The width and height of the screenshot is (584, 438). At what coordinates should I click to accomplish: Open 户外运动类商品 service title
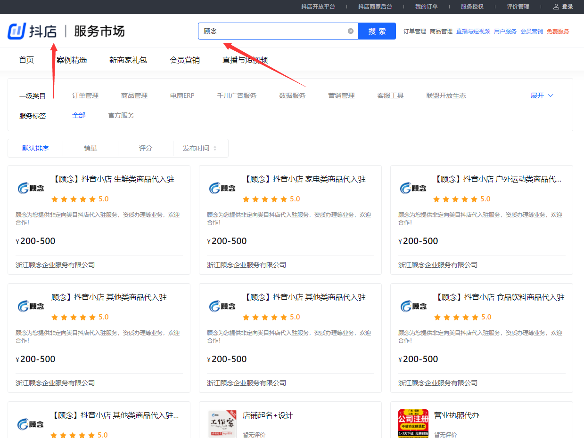[x=497, y=179]
